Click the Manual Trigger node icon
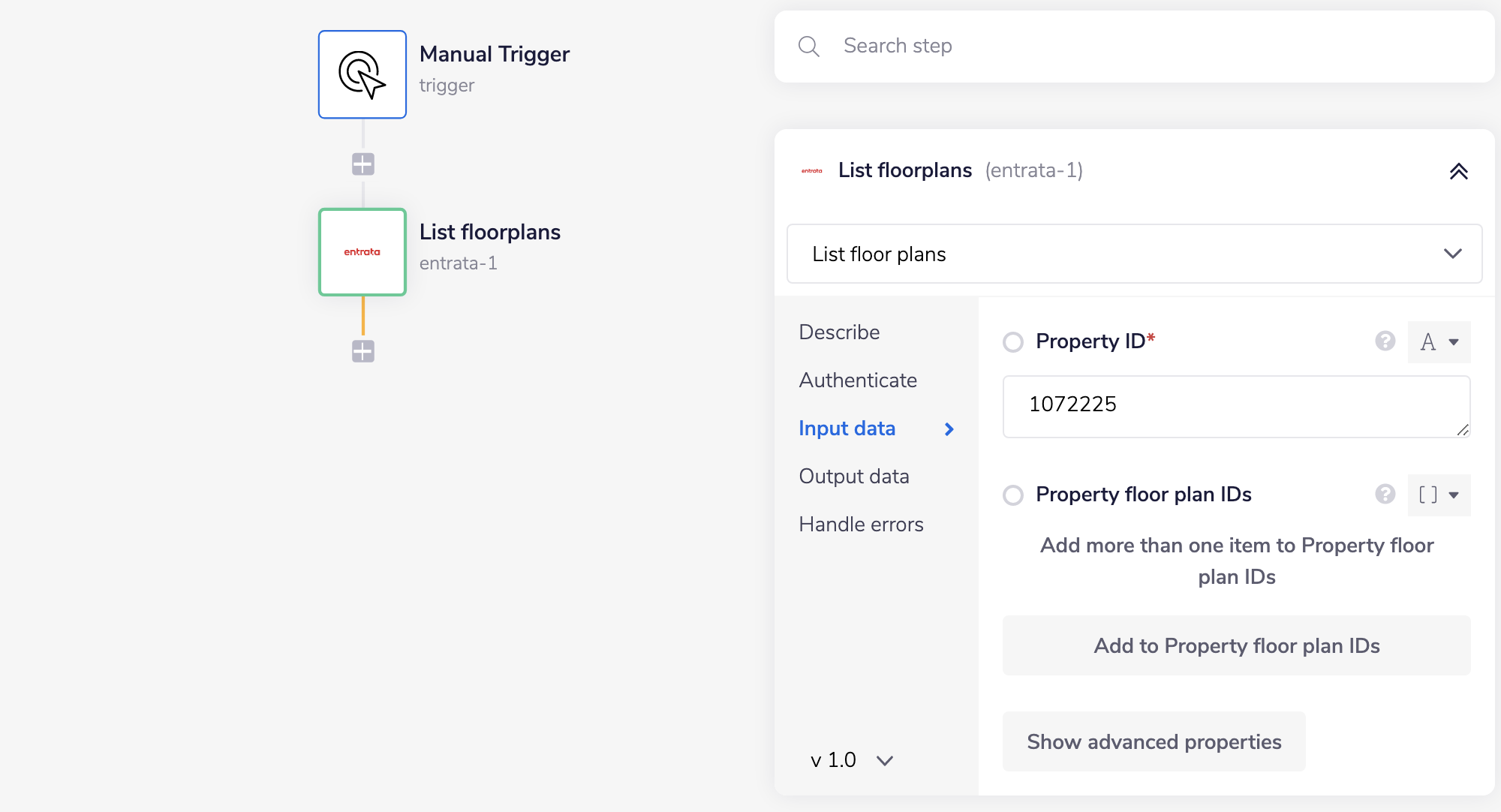1501x812 pixels. 362,74
